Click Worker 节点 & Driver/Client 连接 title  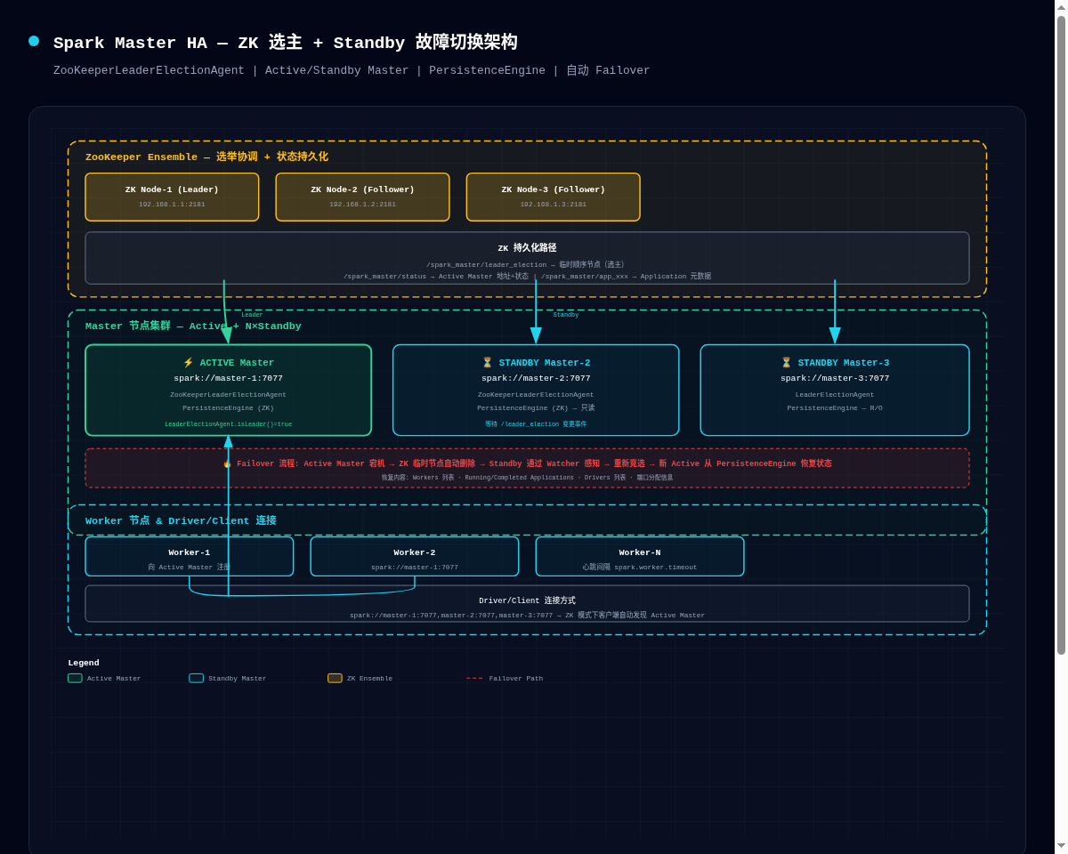[181, 520]
